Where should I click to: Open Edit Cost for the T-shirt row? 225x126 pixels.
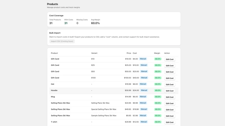tap(170, 122)
